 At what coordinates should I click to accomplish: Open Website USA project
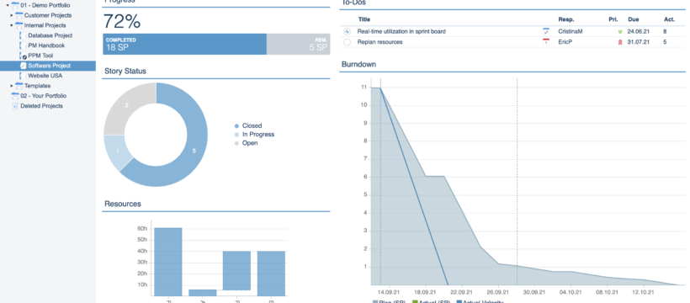[x=45, y=76]
